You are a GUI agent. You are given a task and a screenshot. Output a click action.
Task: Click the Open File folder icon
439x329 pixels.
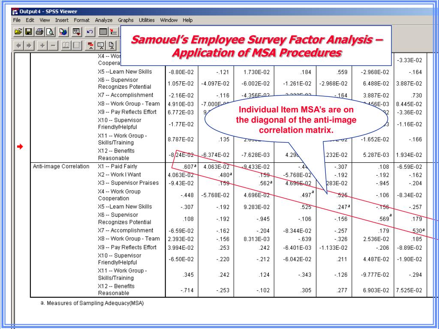tap(18, 32)
